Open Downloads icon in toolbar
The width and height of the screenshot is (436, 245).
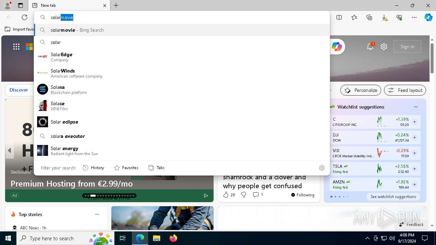[x=384, y=17]
